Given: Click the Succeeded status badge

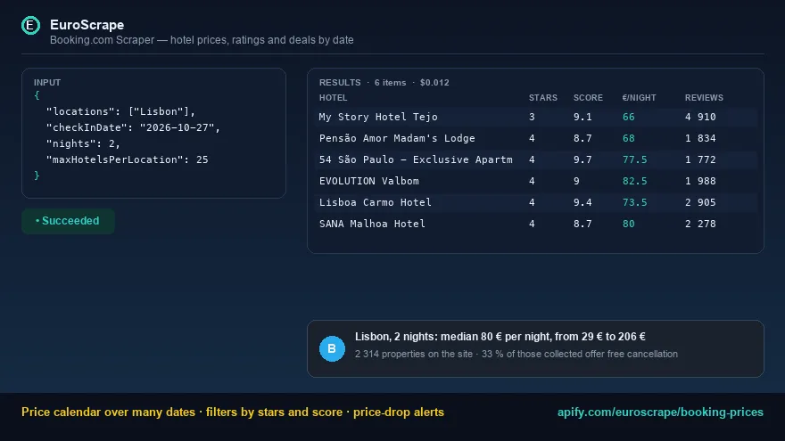Looking at the screenshot, I should pyautogui.click(x=68, y=221).
